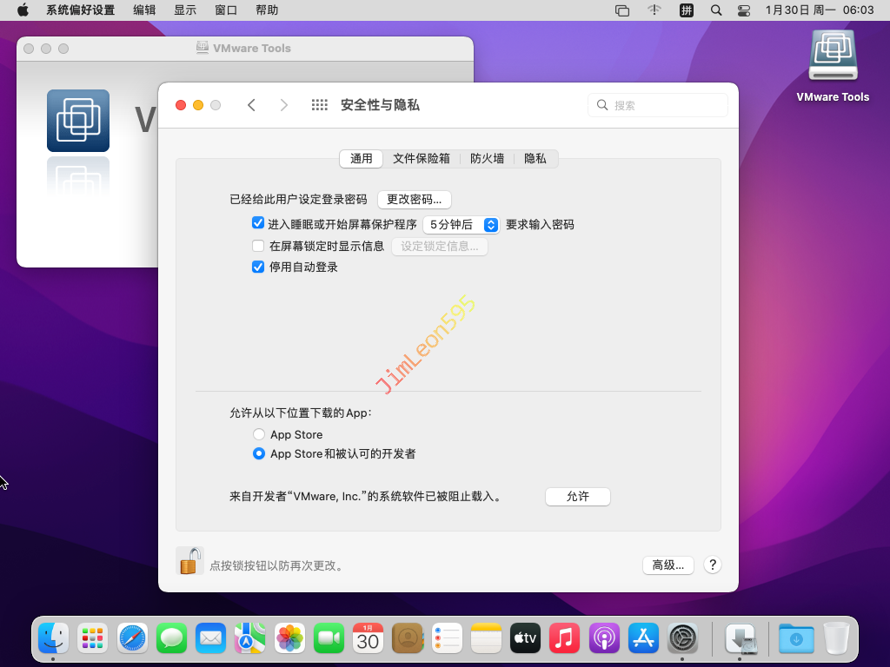Select the App Store only radio option

(259, 434)
